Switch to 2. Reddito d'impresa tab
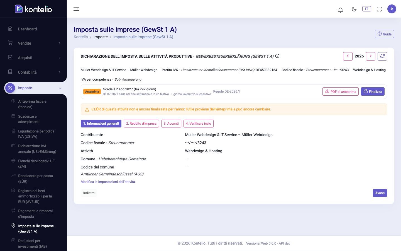 point(141,124)
